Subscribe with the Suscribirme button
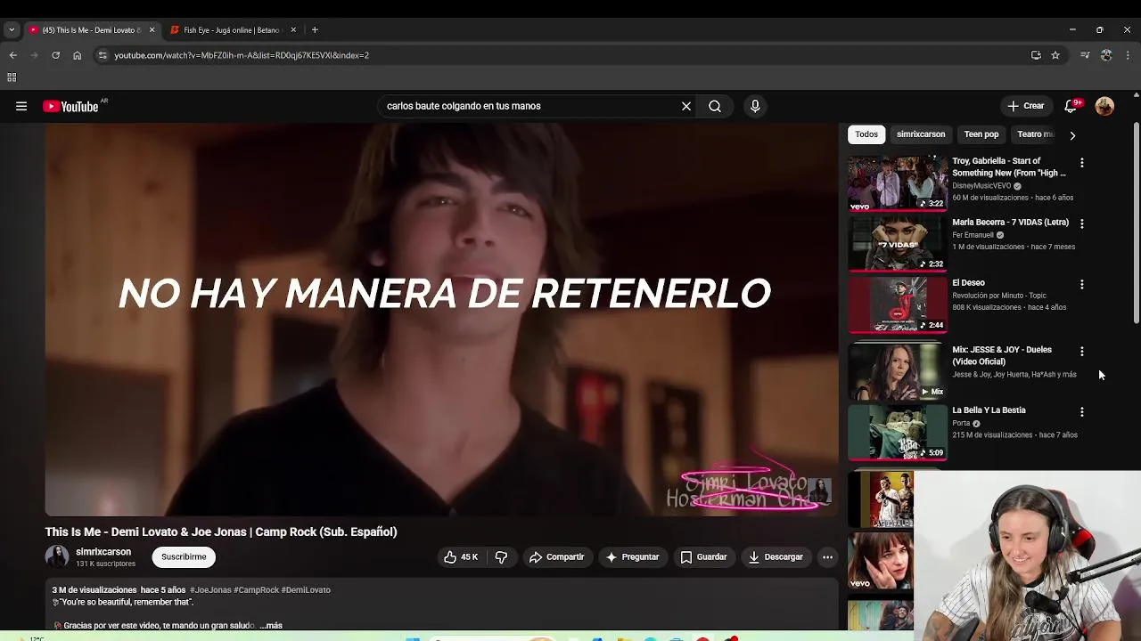1141x641 pixels. (184, 557)
